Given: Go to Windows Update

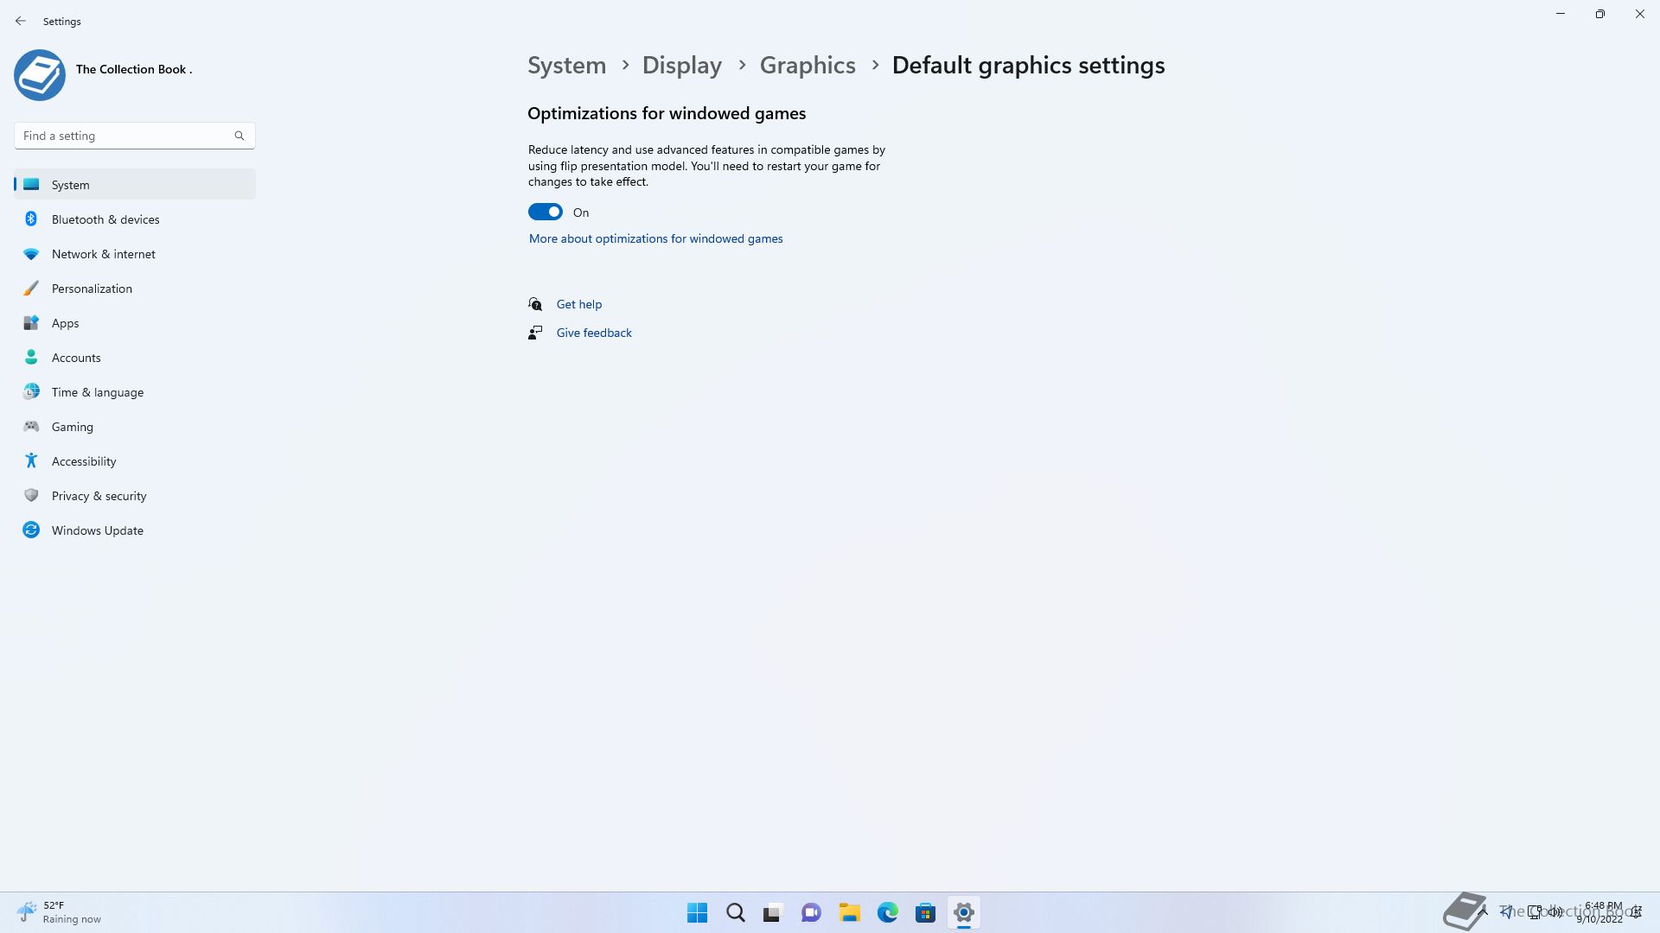Looking at the screenshot, I should click(x=97, y=530).
